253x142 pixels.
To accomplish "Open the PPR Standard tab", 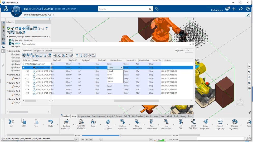I will 138,116.
